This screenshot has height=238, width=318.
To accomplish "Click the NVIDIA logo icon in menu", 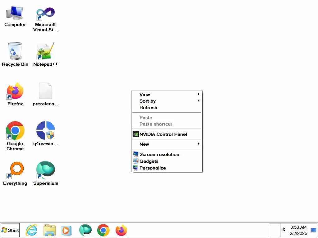I will [x=135, y=134].
